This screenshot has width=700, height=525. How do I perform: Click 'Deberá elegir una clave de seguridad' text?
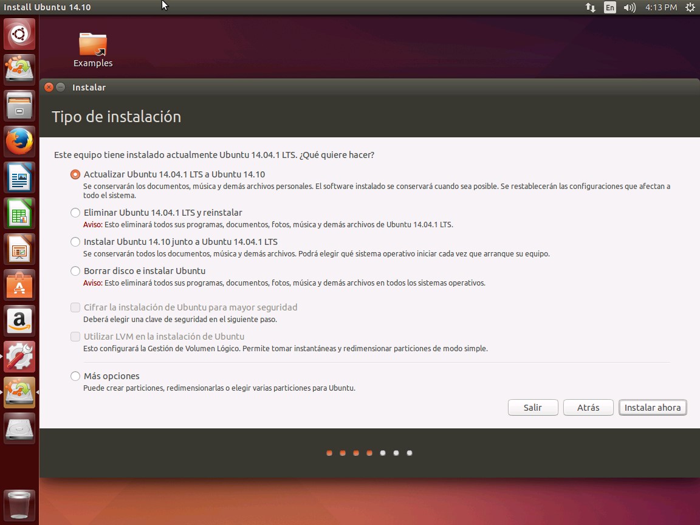pyautogui.click(x=180, y=319)
